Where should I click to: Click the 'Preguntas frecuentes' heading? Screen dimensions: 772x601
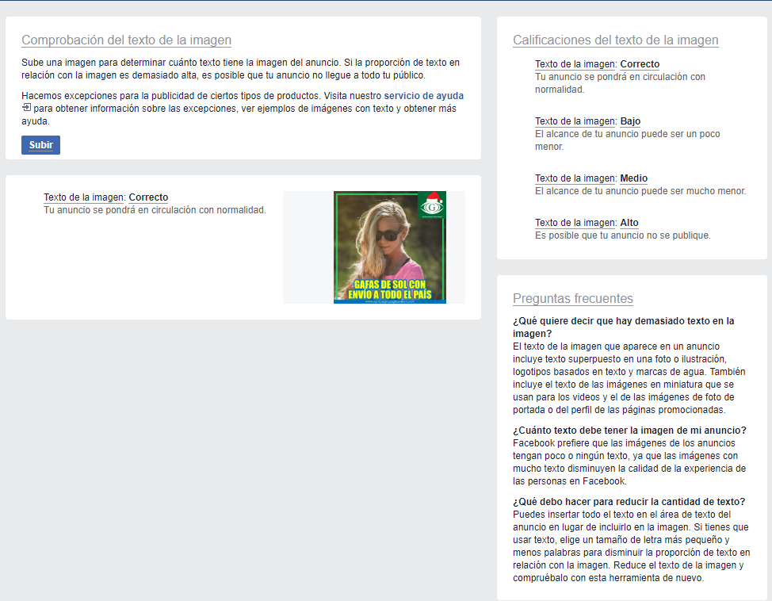pos(572,299)
